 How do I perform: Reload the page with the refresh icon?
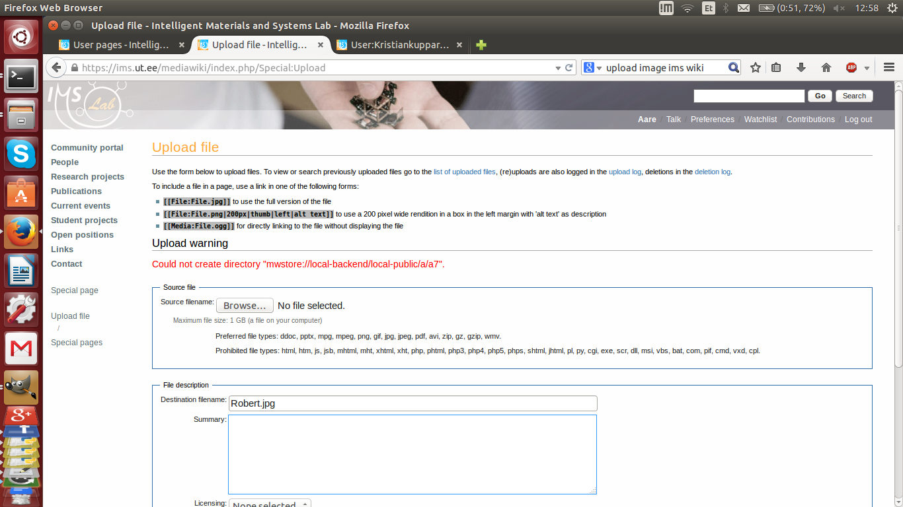pos(569,67)
